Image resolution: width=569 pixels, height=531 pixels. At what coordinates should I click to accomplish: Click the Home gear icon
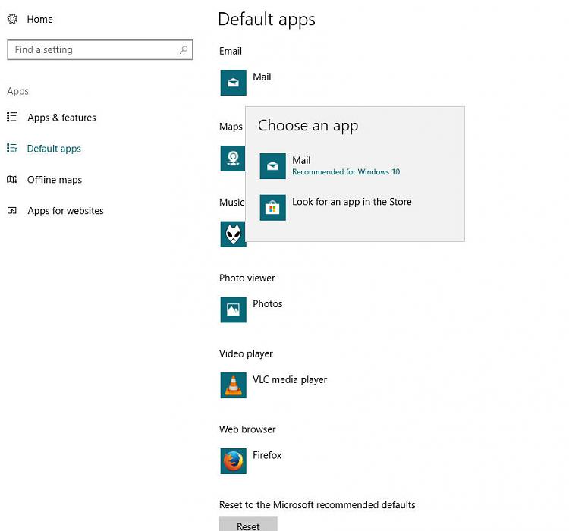click(12, 19)
